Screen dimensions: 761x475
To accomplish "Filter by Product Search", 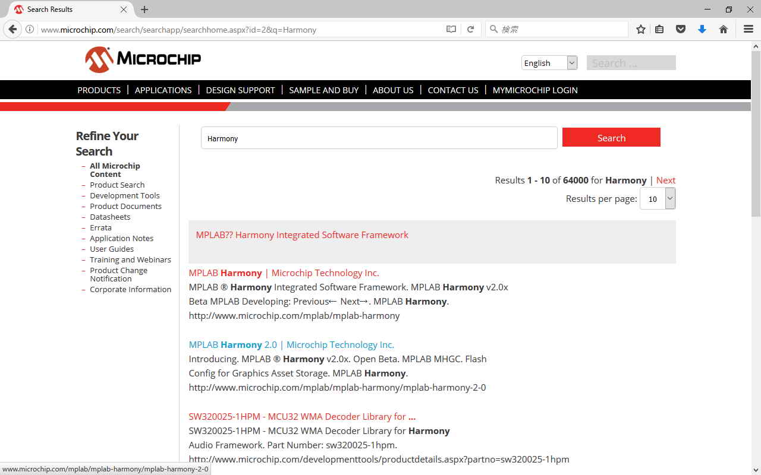I will click(x=117, y=185).
